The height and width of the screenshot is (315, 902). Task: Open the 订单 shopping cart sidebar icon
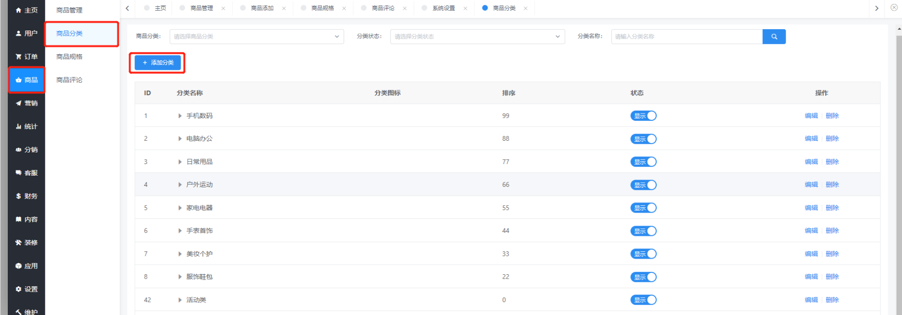coord(18,57)
